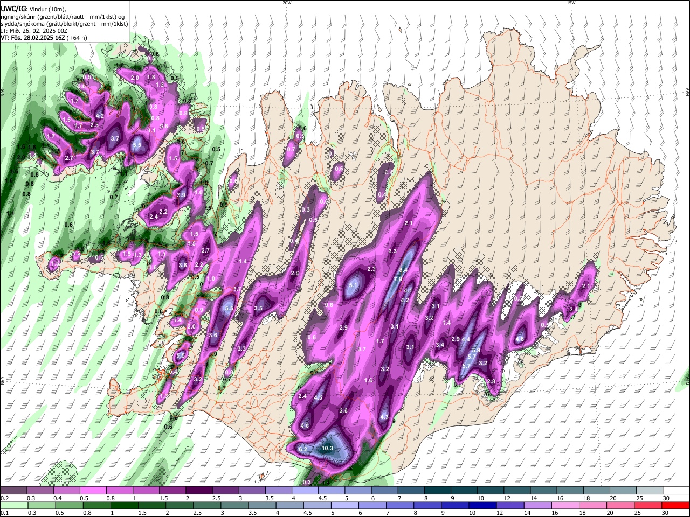
Task: Click the 4.6 precipitation value on the map
Action: click(x=520, y=339)
